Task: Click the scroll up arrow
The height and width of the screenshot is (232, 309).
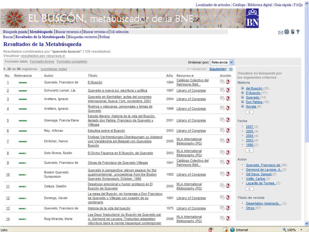Action: pyautogui.click(x=307, y=3)
